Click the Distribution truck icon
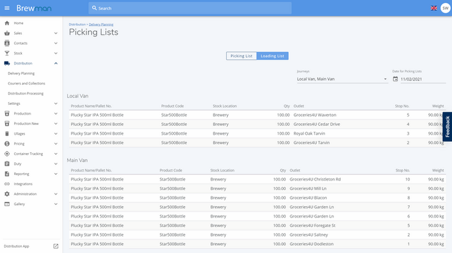 7,63
